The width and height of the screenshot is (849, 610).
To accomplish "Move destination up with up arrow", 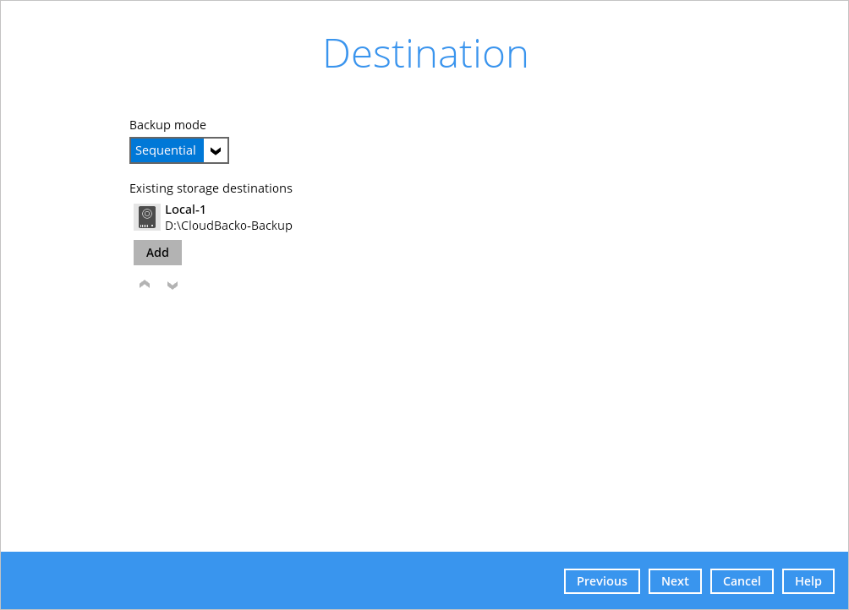I will tap(145, 285).
